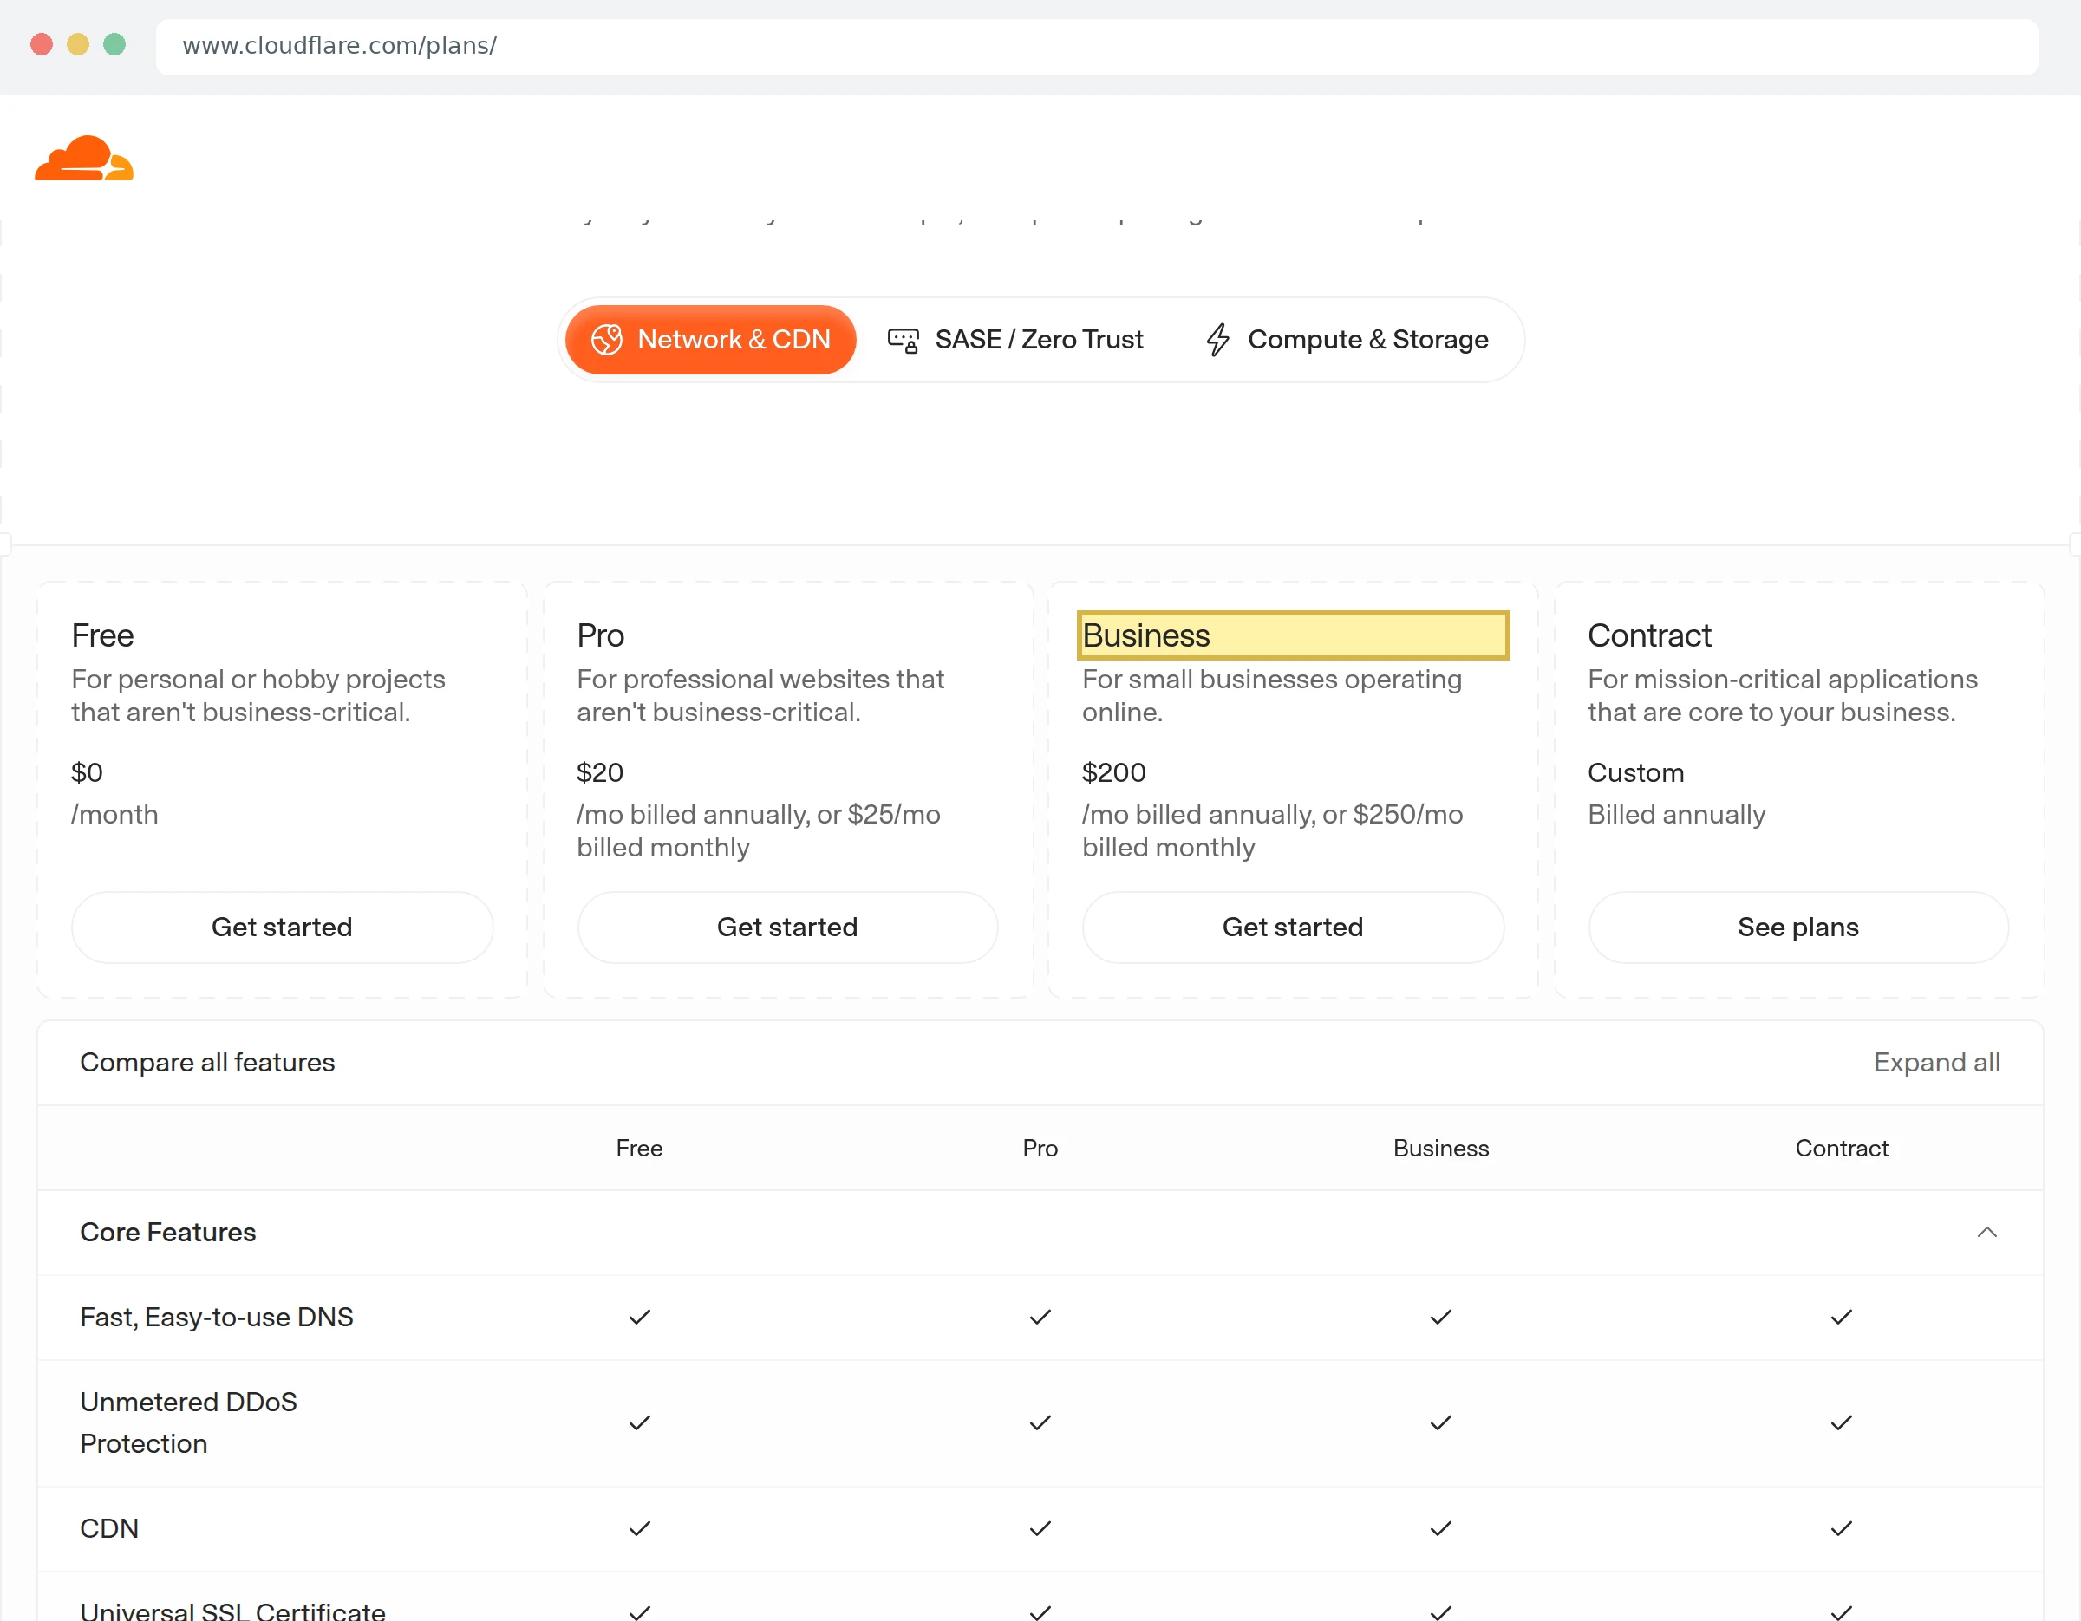Screen dimensions: 2081x1621
Task: Click the $200 Business price
Action: click(1114, 772)
